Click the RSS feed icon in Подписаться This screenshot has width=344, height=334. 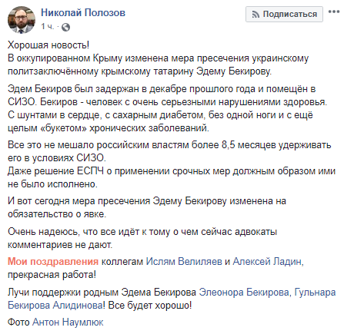255,15
